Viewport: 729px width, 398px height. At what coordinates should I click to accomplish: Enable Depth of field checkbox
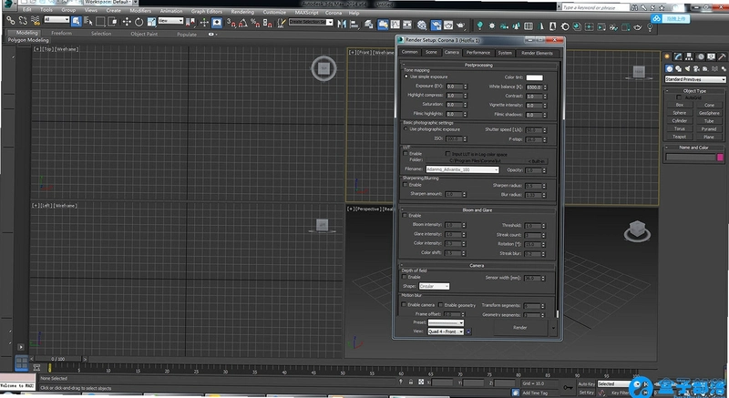405,277
